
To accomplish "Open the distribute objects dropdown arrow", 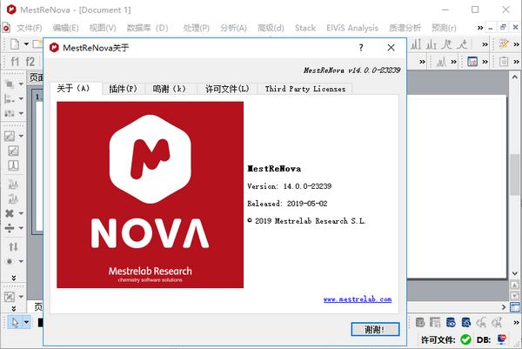I will click(21, 113).
